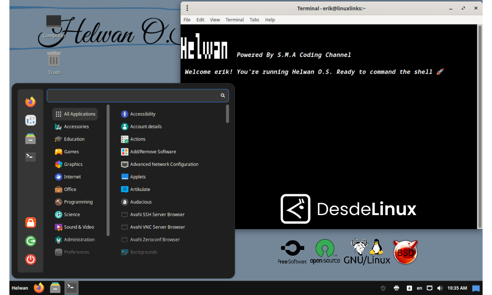Viewport: 492px width, 295px height.
Task: Click the blue show desktop panel icon
Action: pos(476,288)
